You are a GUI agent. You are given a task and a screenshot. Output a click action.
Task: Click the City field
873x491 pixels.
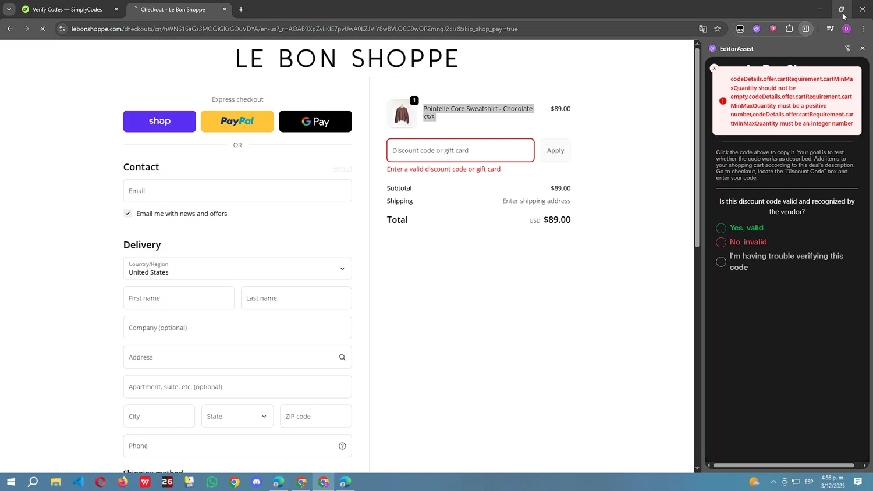click(159, 416)
